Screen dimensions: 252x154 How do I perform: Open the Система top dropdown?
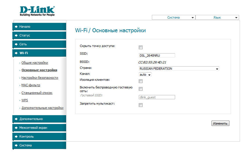point(174,17)
